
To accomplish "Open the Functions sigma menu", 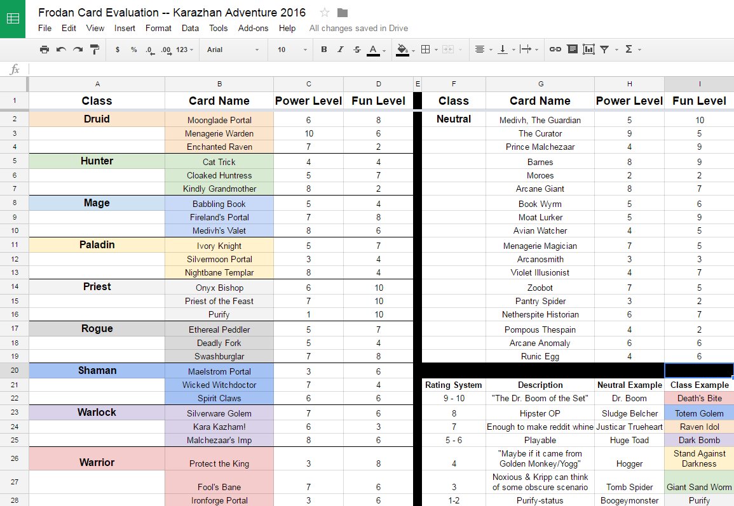I will click(629, 49).
